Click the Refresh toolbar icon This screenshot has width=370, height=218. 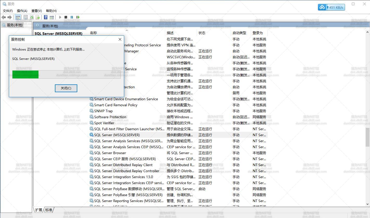[x=32, y=17]
